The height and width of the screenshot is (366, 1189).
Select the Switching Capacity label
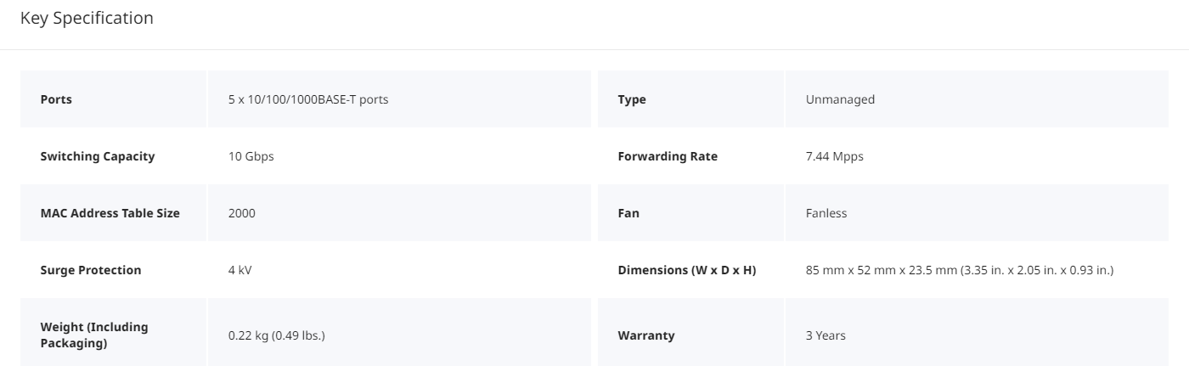click(98, 156)
